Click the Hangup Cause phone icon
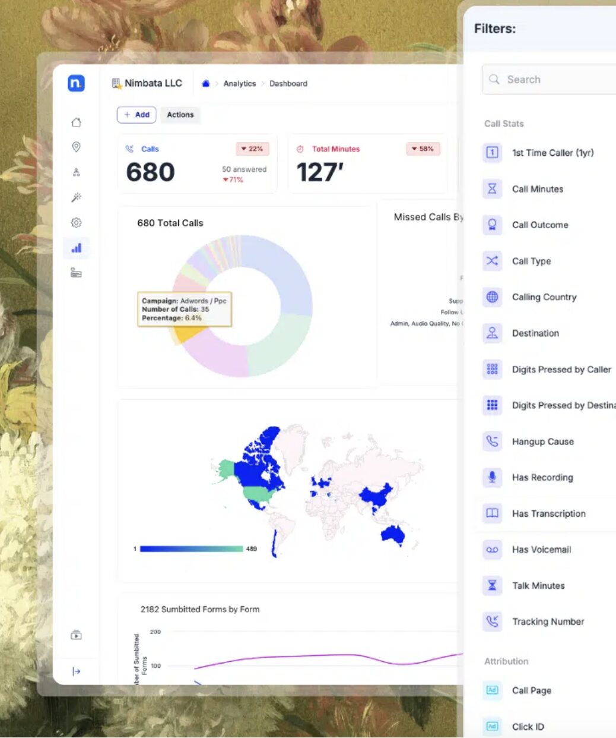This screenshot has width=616, height=738. [491, 441]
